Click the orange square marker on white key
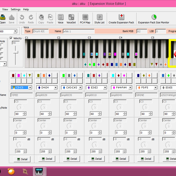Viewport: 176px width, 176px height. (x=121, y=64)
